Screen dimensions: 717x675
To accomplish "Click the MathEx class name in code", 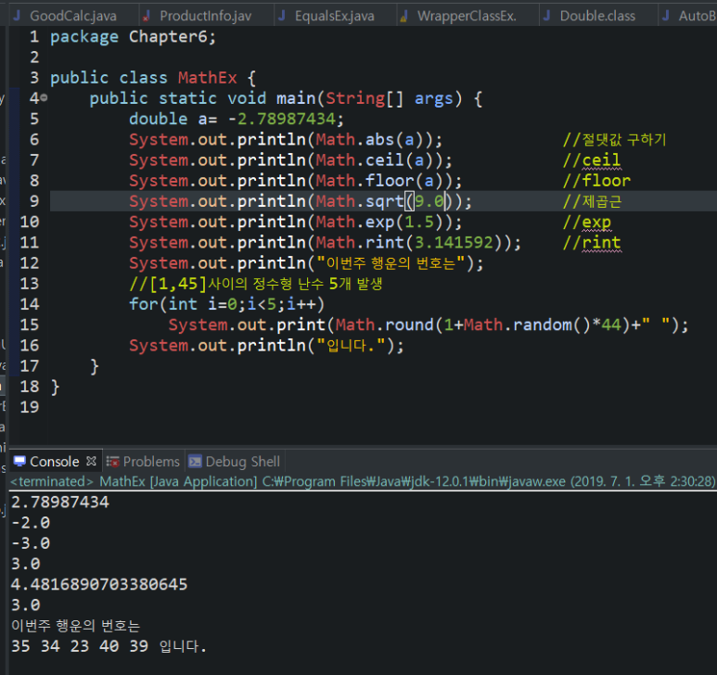I will tap(206, 78).
